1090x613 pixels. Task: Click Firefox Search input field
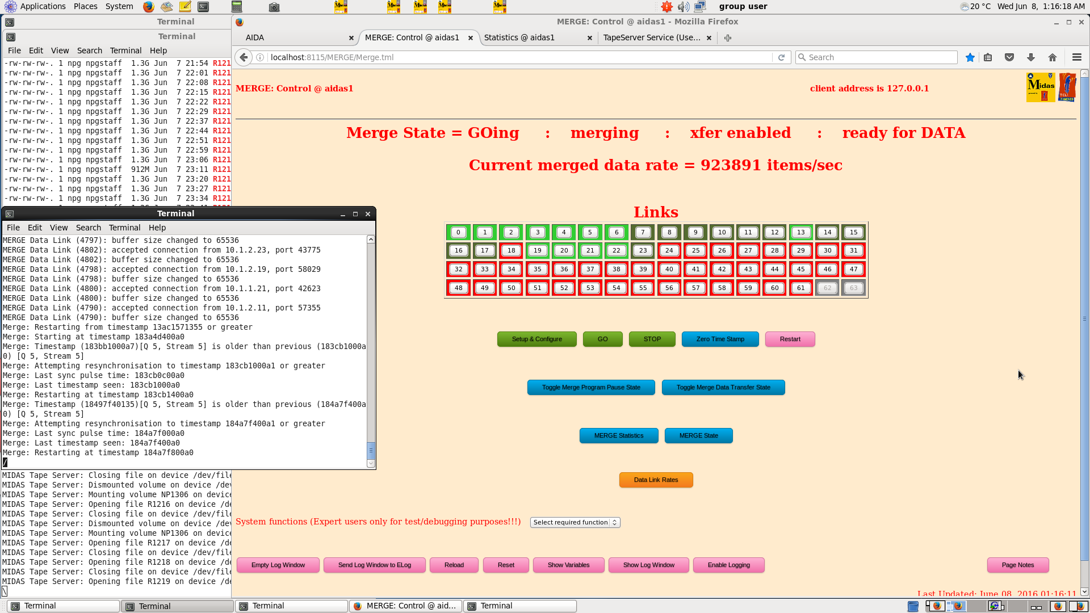pyautogui.click(x=877, y=57)
